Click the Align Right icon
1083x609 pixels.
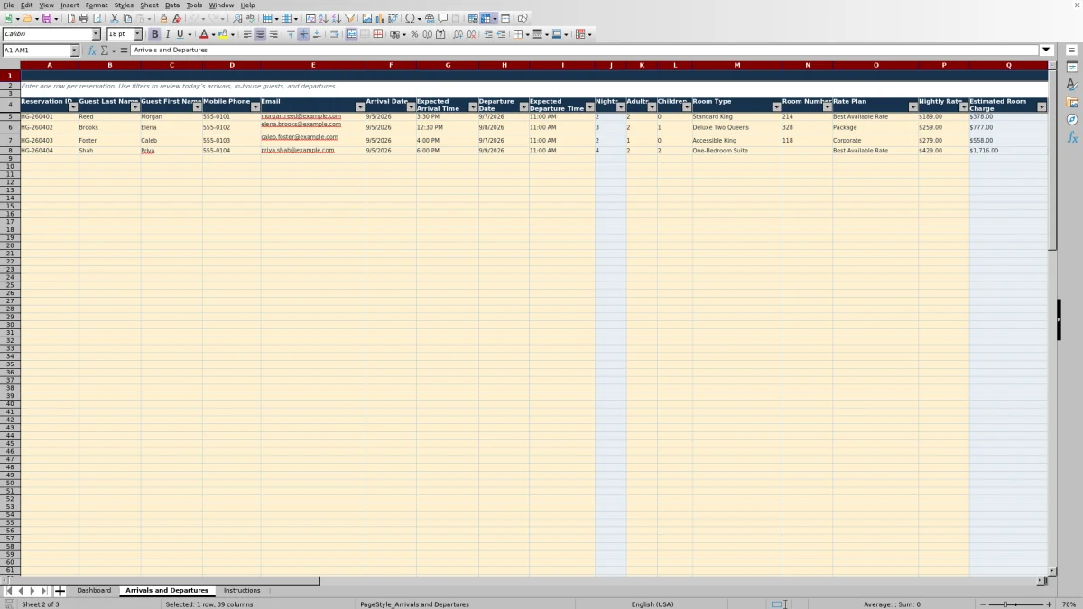(x=273, y=34)
